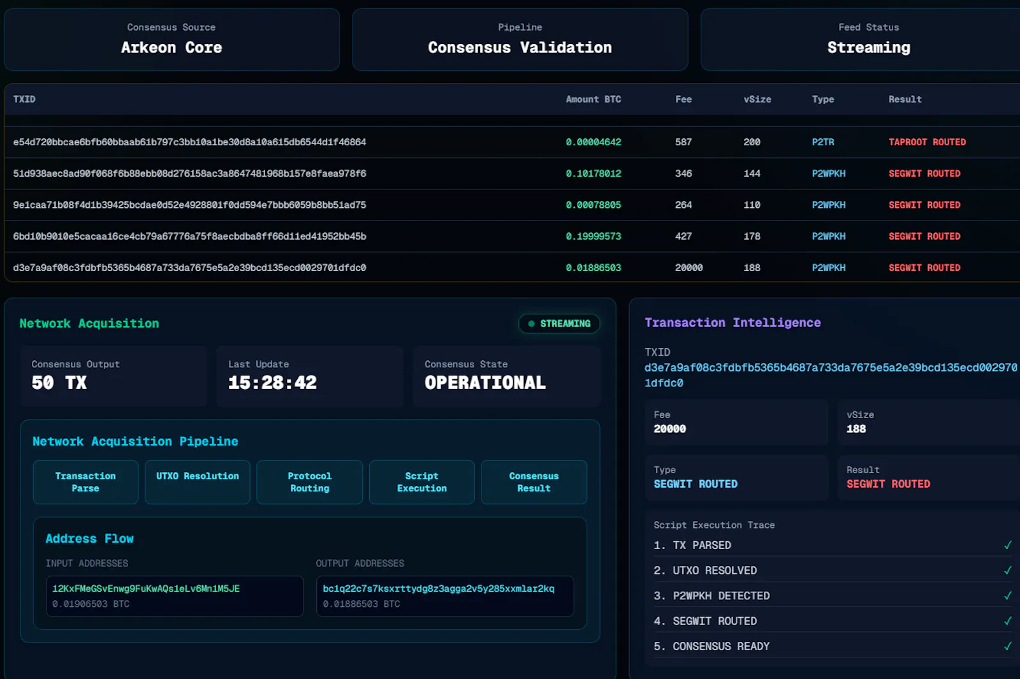Click the Type SEGWIT ROUTED detail card
This screenshot has height=679, width=1020.
pos(736,478)
